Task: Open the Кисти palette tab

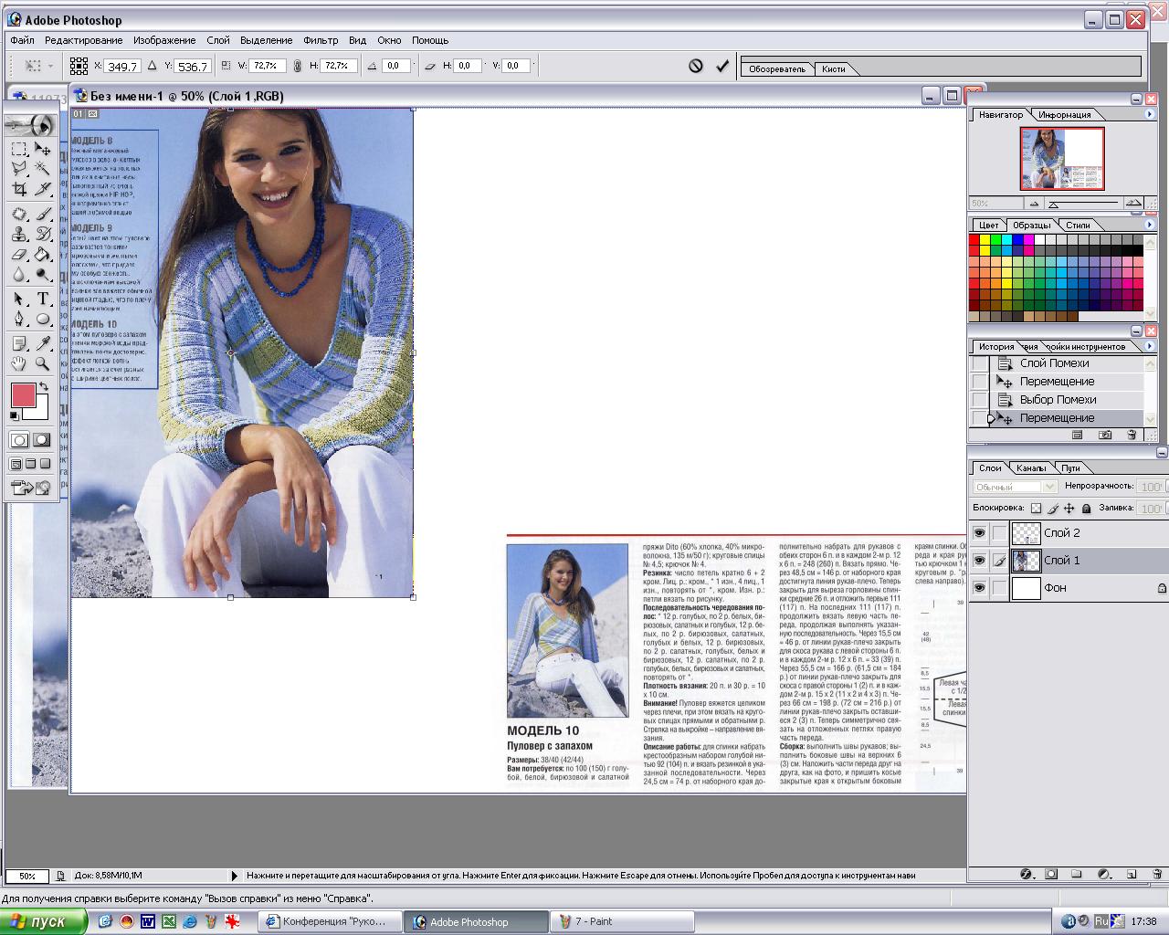Action: [833, 68]
